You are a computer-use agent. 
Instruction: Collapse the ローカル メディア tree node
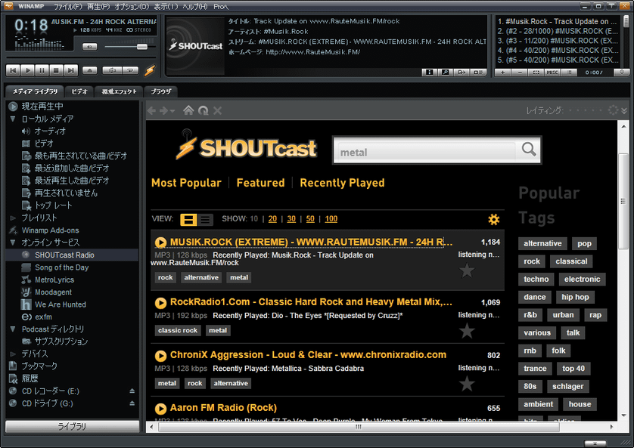click(13, 119)
